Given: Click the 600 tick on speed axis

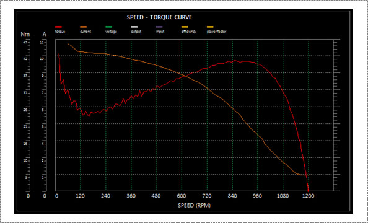Looking at the screenshot, I should pos(182,196).
